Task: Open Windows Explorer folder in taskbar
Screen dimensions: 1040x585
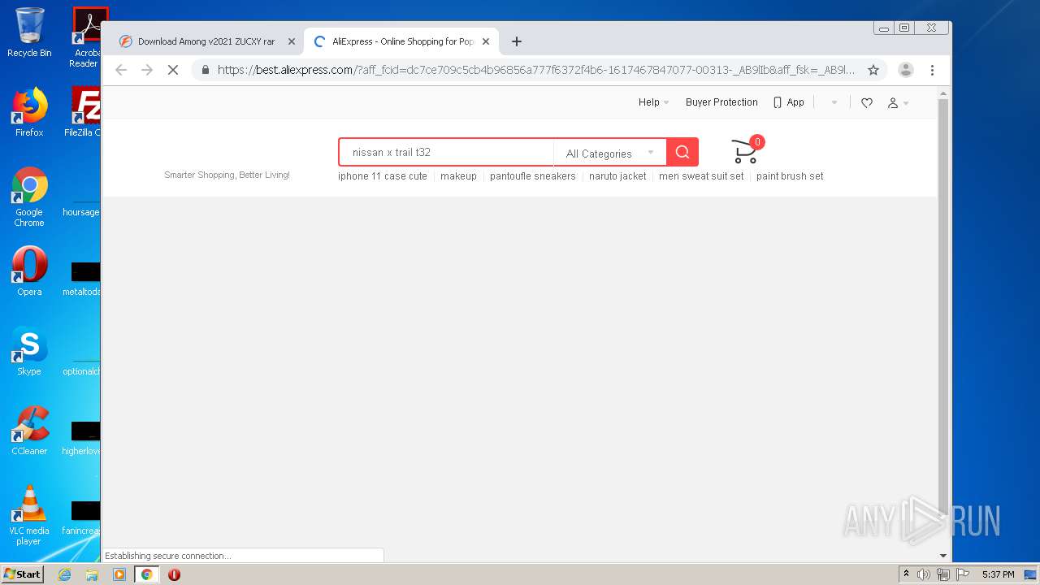Action: [x=92, y=574]
